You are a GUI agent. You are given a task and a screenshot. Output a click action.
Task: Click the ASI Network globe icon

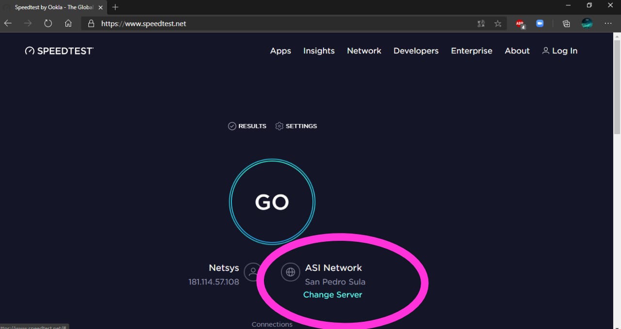(x=290, y=272)
